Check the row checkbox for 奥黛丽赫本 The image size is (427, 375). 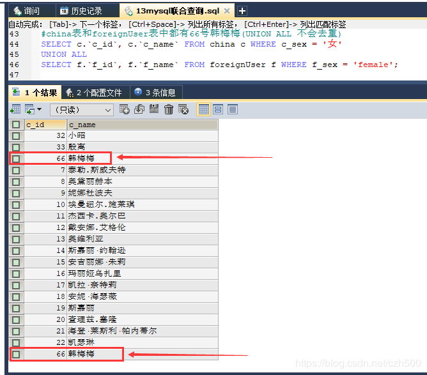16,181
